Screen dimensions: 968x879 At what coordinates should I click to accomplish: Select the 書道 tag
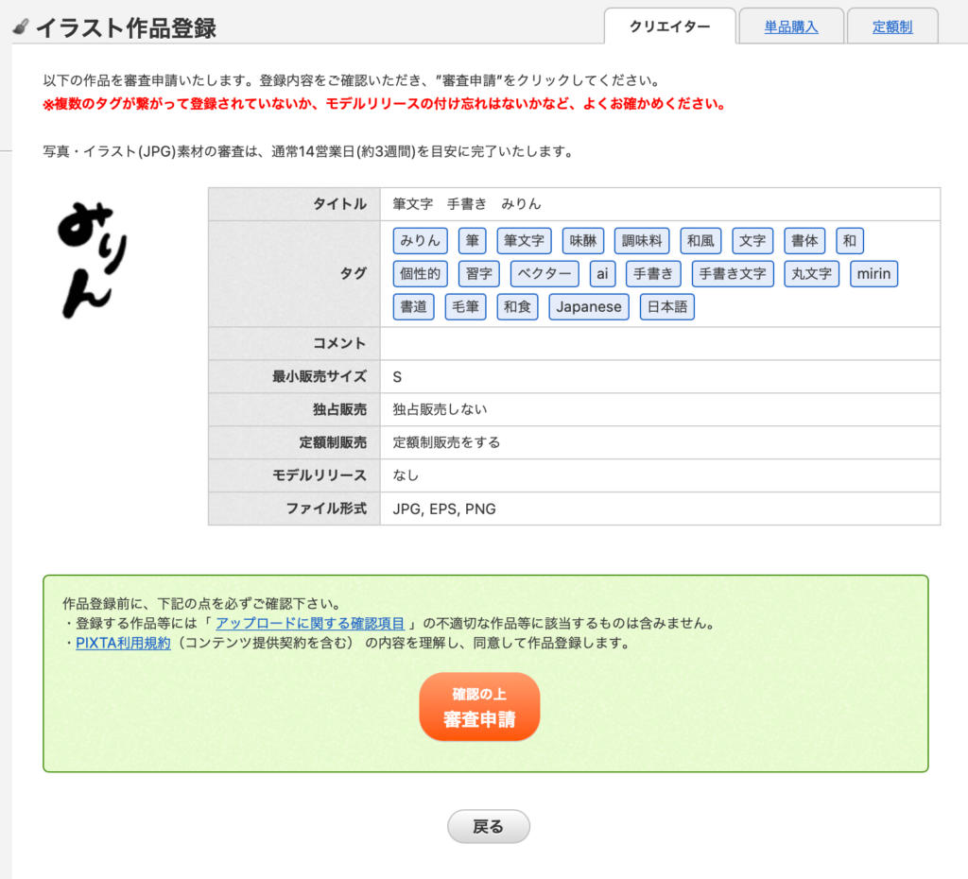[x=413, y=306]
